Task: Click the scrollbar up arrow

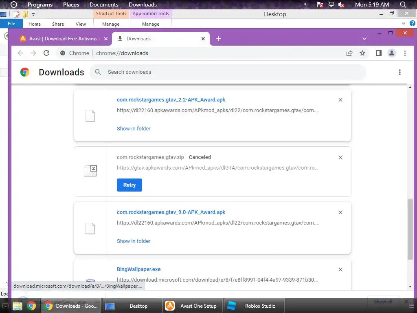Action: click(x=410, y=87)
